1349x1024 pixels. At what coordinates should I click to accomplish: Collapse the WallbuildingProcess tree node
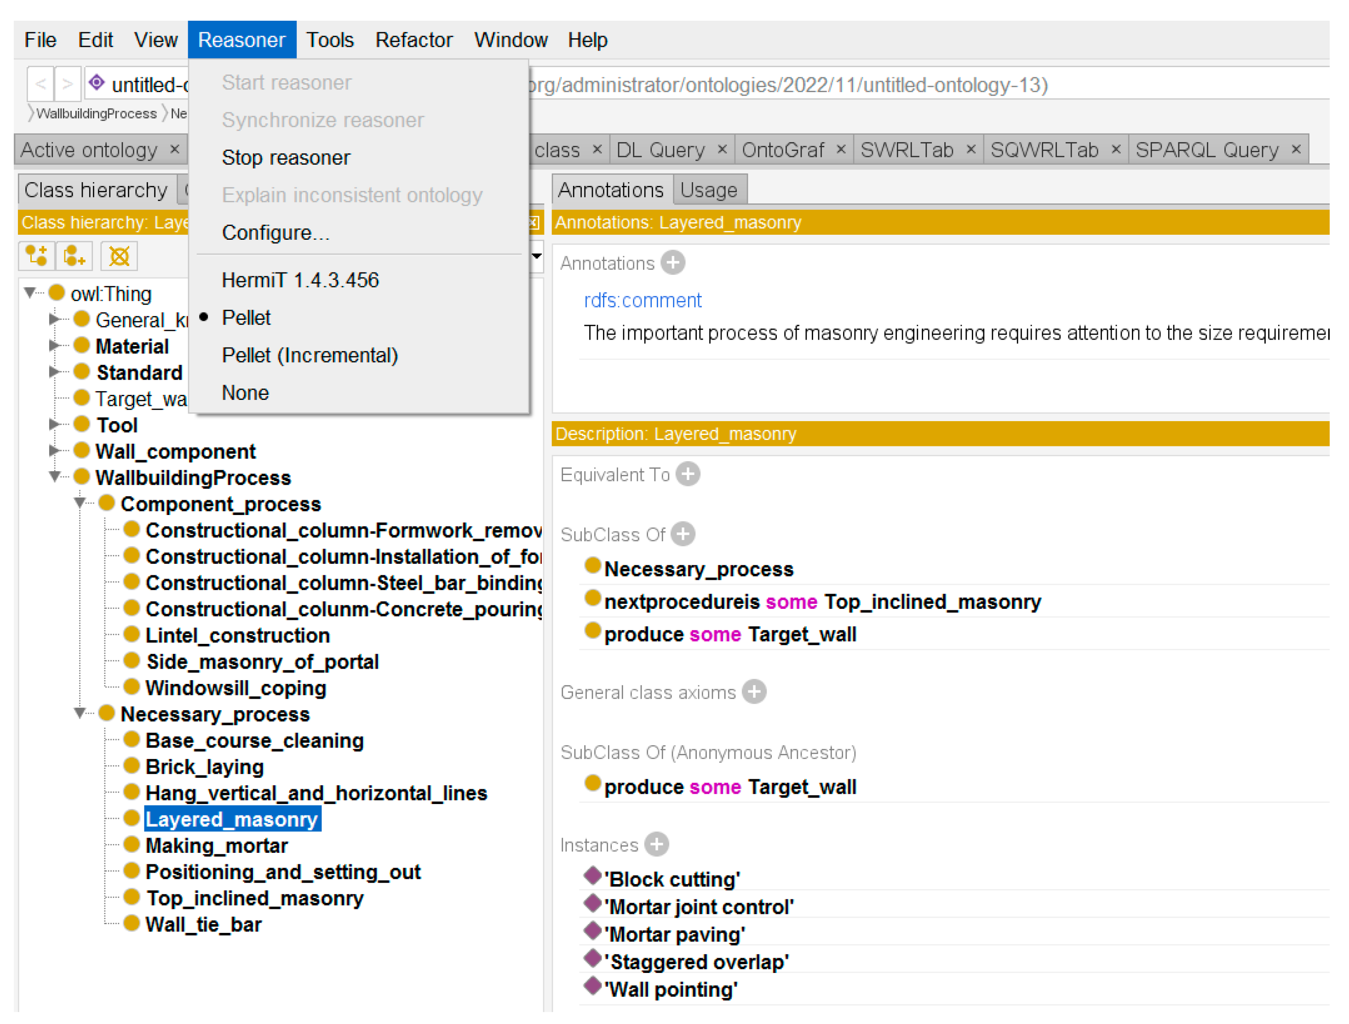[55, 477]
